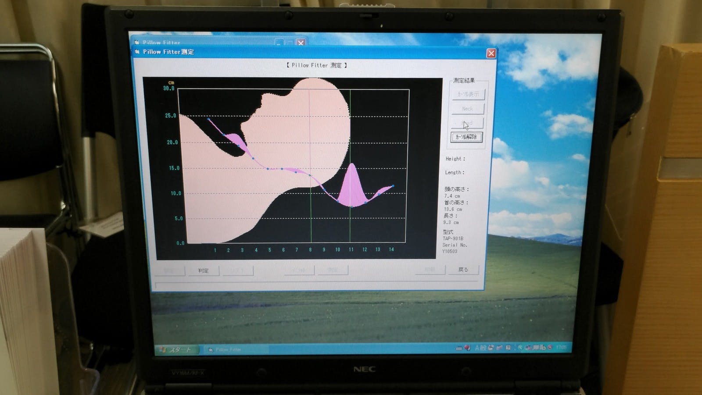
Task: Click the Height : label
Action: click(455, 159)
